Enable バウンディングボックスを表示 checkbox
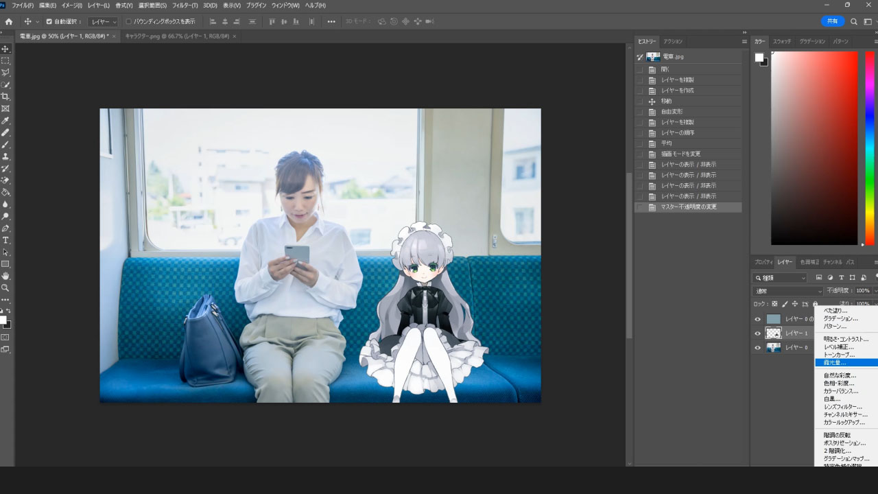Viewport: 878px width, 494px height. 128,21
